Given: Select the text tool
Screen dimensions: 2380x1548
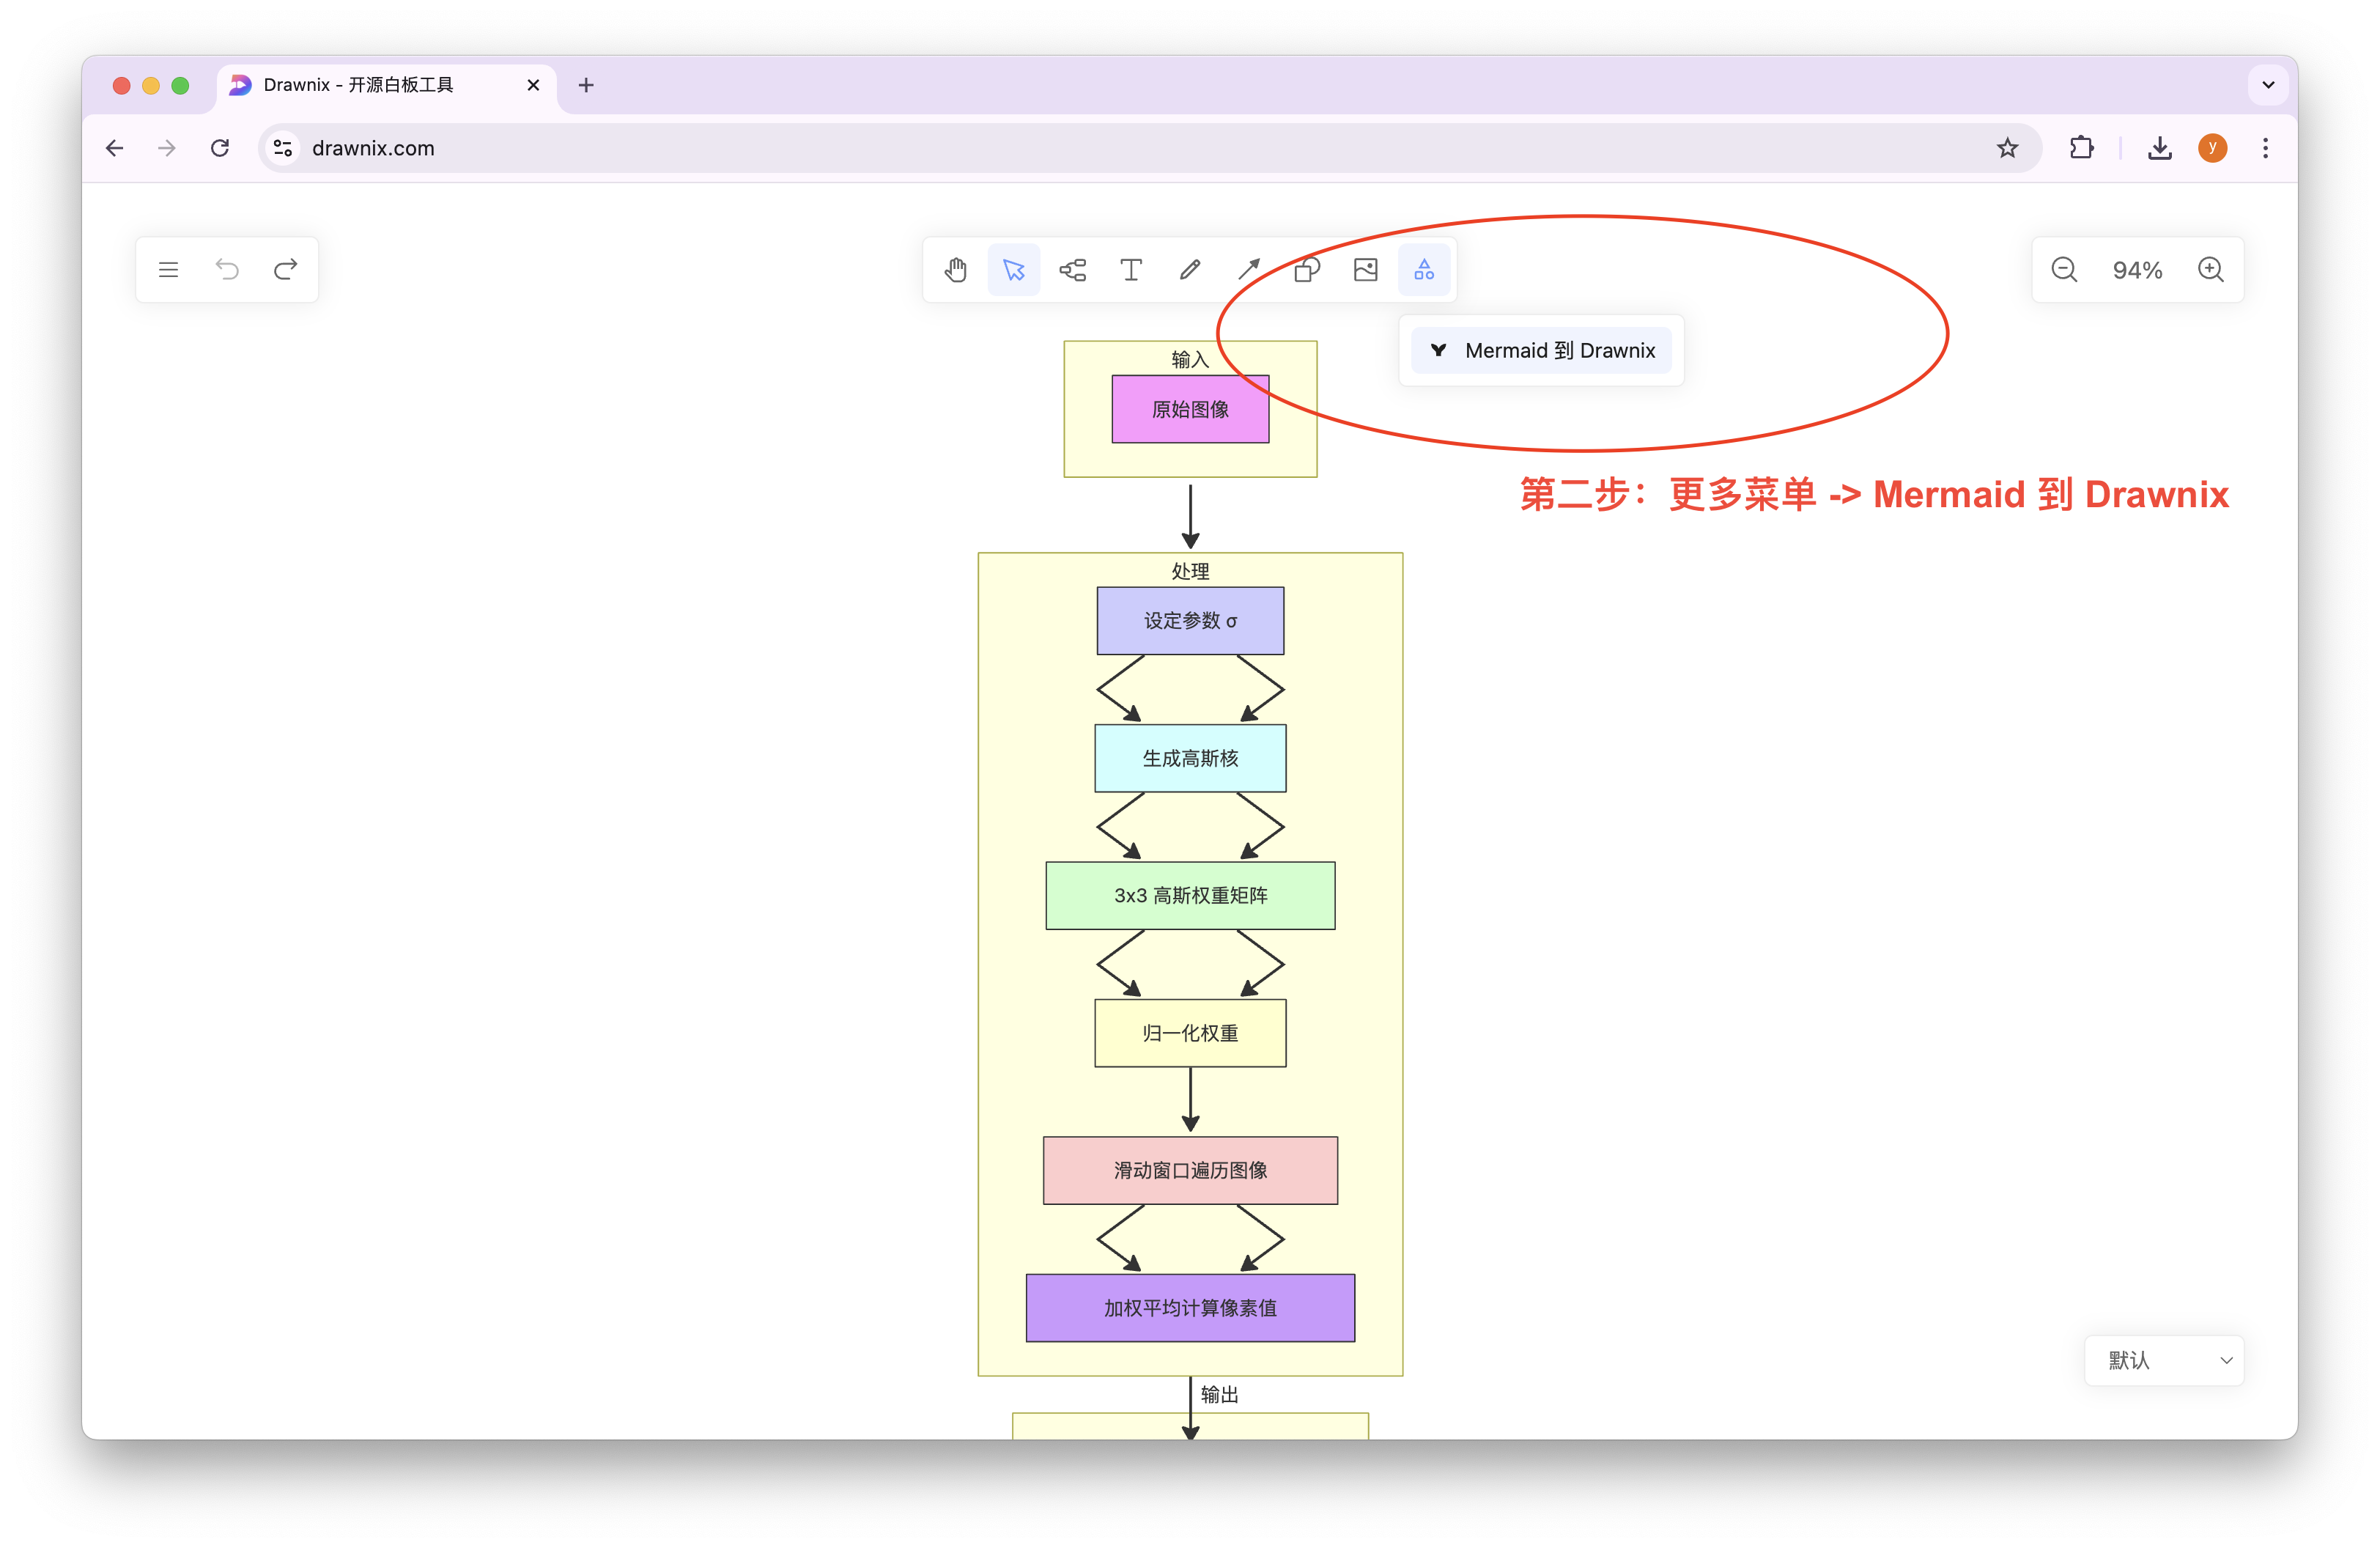Looking at the screenshot, I should click(x=1131, y=270).
